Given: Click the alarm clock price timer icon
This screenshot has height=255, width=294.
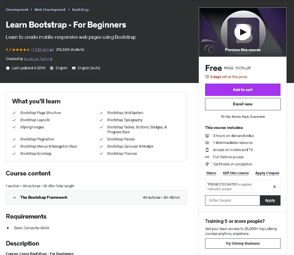Looking at the screenshot, I should 207,77.
